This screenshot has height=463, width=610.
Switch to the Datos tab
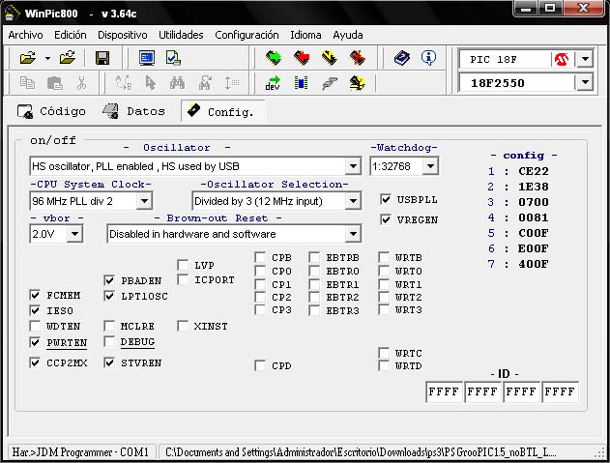133,111
